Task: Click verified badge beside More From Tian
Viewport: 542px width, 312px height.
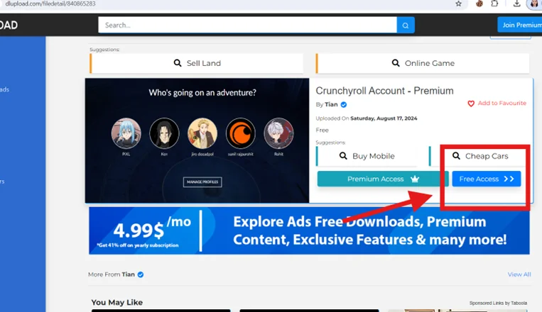Action: click(x=141, y=274)
